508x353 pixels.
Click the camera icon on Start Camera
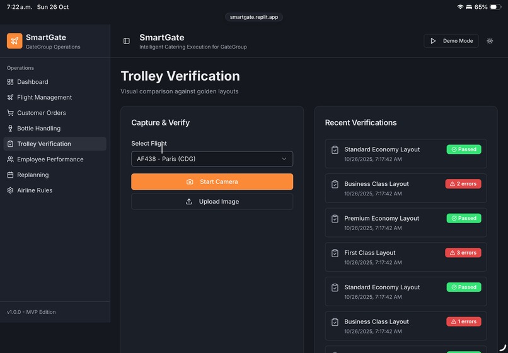click(x=190, y=182)
